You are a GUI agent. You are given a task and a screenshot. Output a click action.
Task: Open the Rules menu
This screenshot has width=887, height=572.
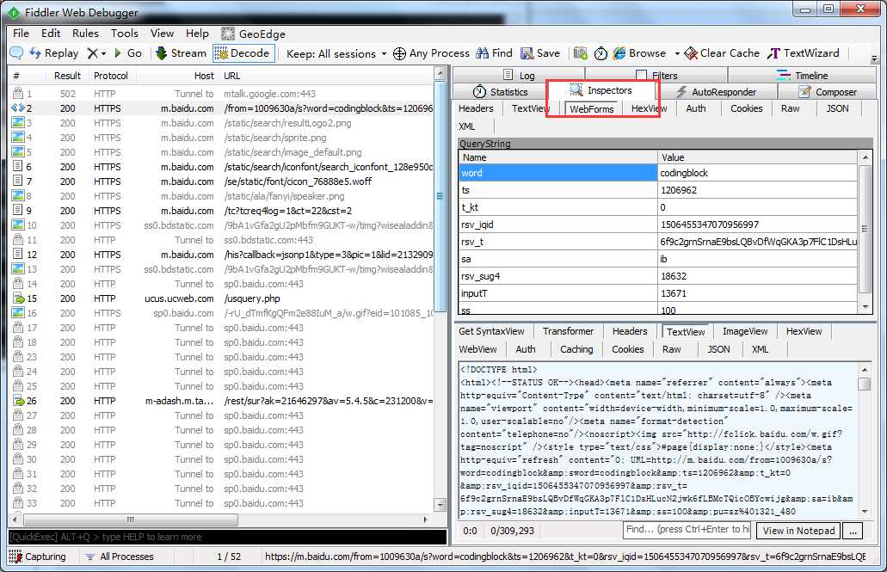click(x=85, y=34)
